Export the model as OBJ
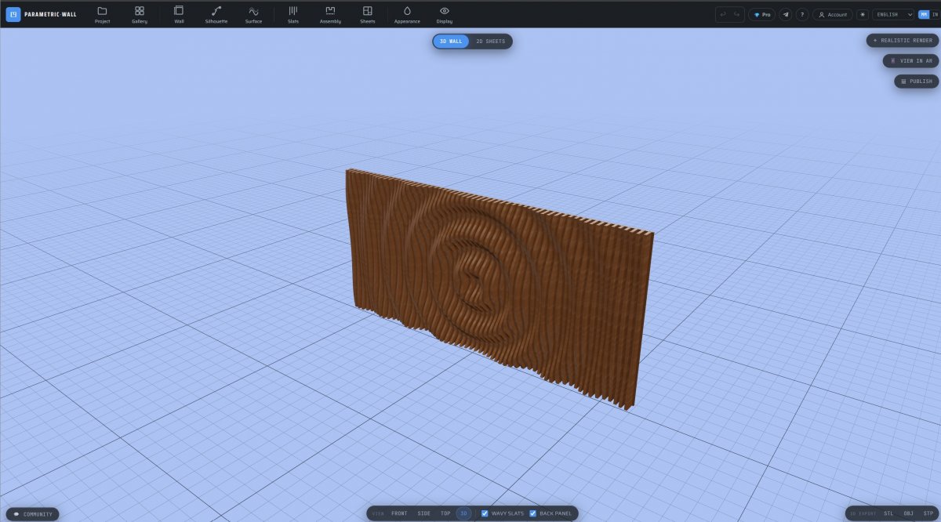Viewport: 941px width, 522px height. pos(908,513)
